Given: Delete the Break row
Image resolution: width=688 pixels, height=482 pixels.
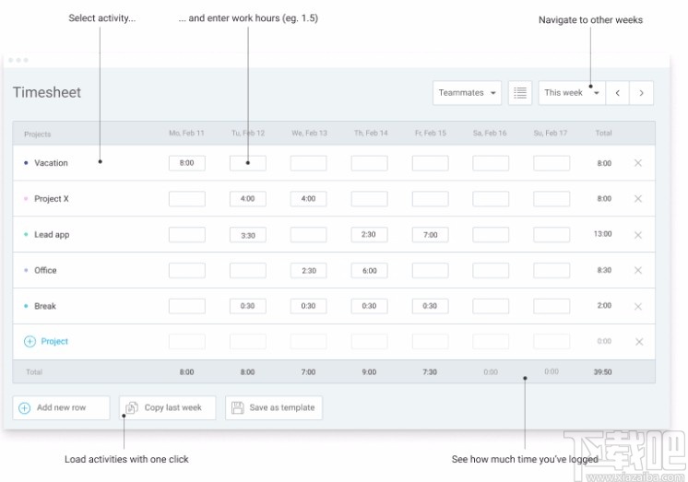Looking at the screenshot, I should (638, 307).
